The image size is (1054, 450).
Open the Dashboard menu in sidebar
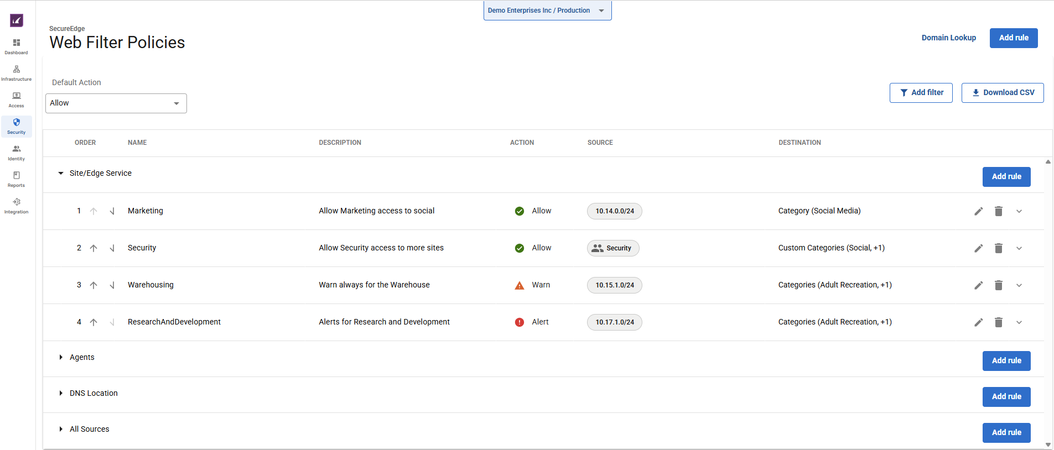pos(17,46)
